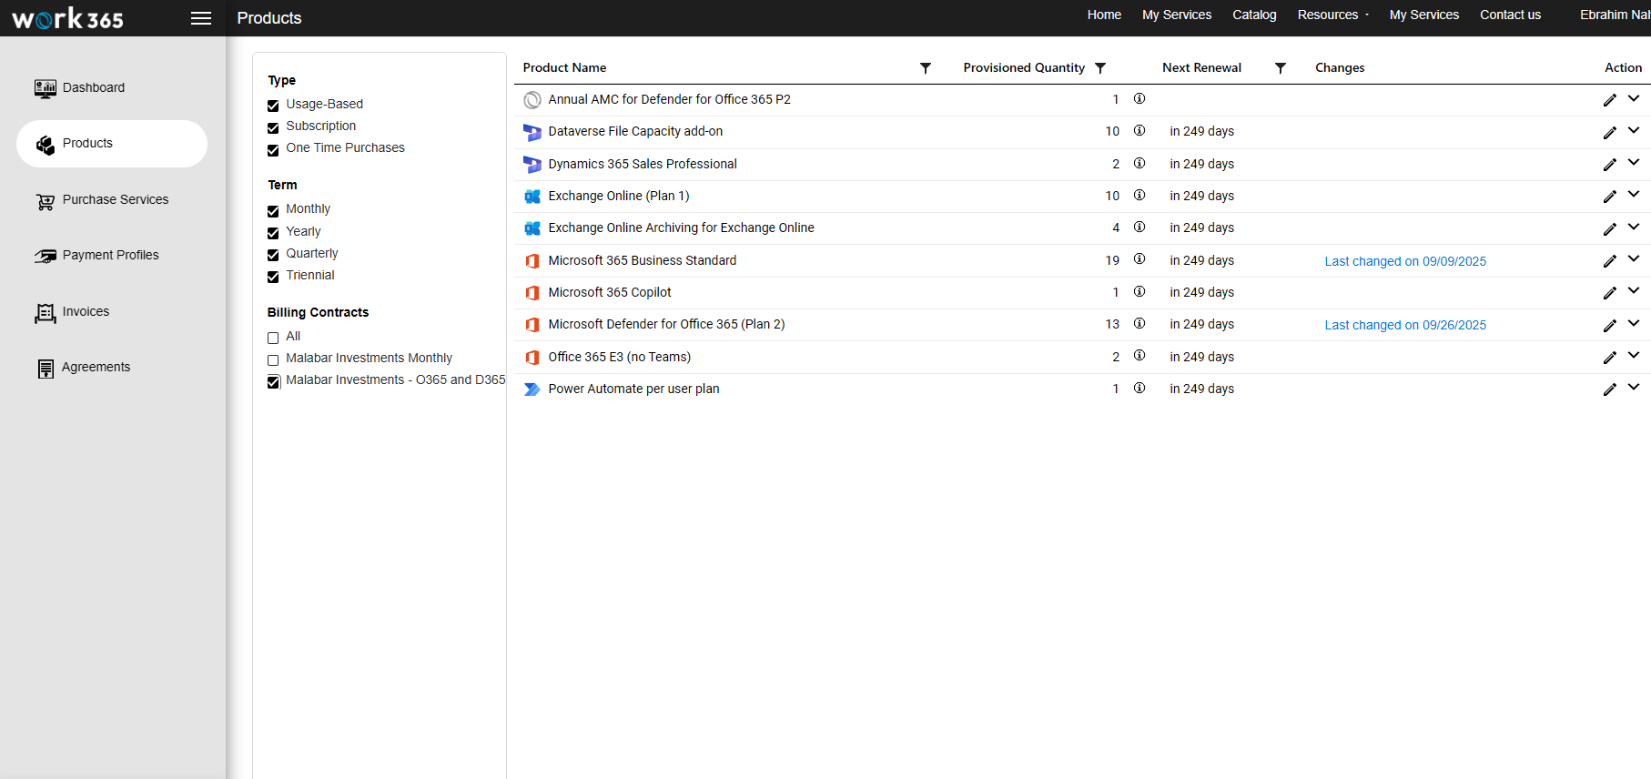Click the Agreements sidebar icon
The image size is (1651, 779).
pos(46,368)
